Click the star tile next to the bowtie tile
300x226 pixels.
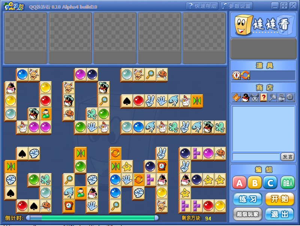127,167
